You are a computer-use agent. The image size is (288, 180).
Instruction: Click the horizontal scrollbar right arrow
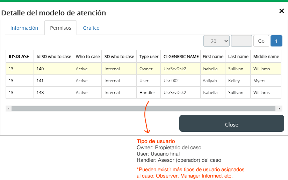(x=279, y=109)
